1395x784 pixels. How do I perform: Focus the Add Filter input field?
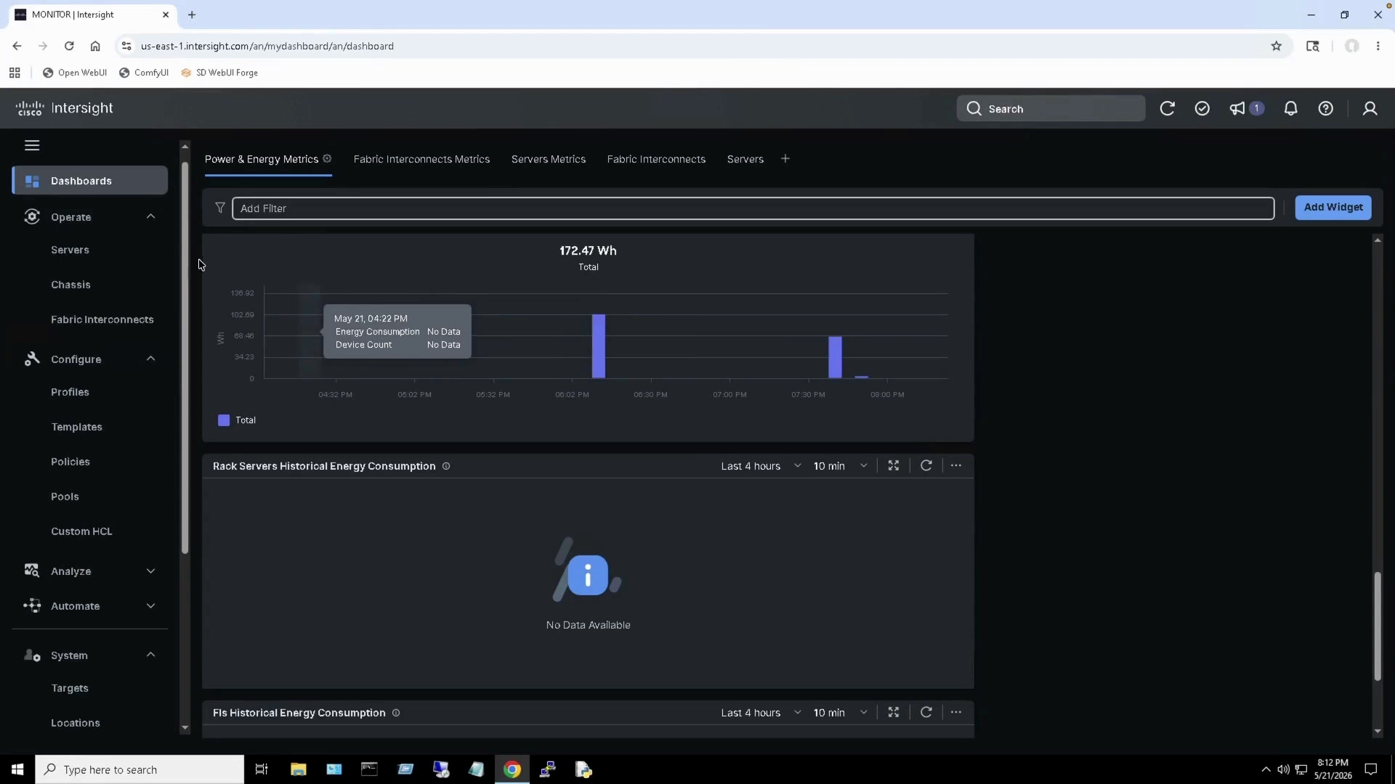click(753, 208)
